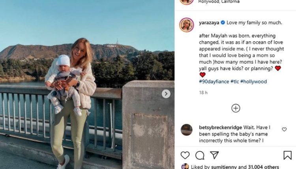Open the #hollywood hashtag
The width and height of the screenshot is (296, 169).
tap(255, 82)
